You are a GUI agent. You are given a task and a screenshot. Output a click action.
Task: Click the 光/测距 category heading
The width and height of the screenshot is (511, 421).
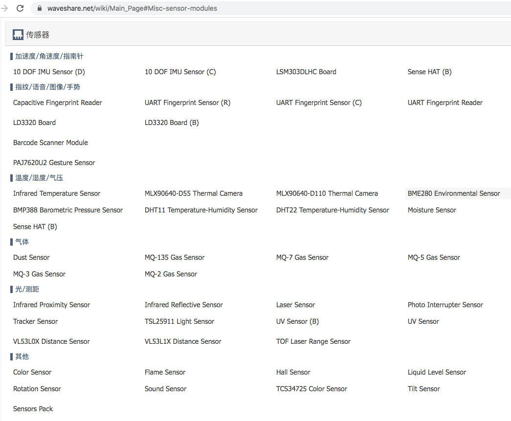coord(27,289)
